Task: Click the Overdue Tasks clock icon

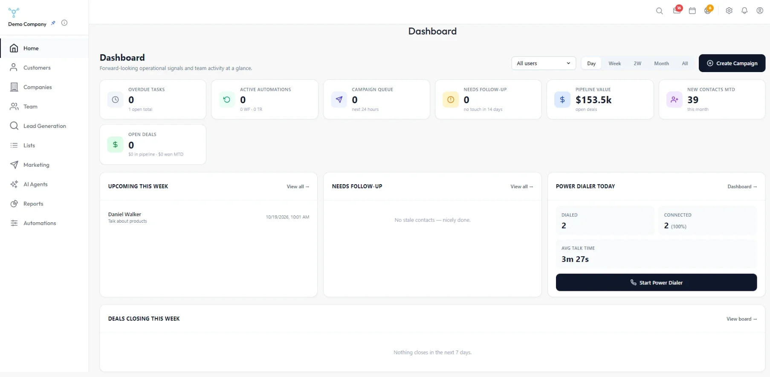Action: [x=115, y=100]
